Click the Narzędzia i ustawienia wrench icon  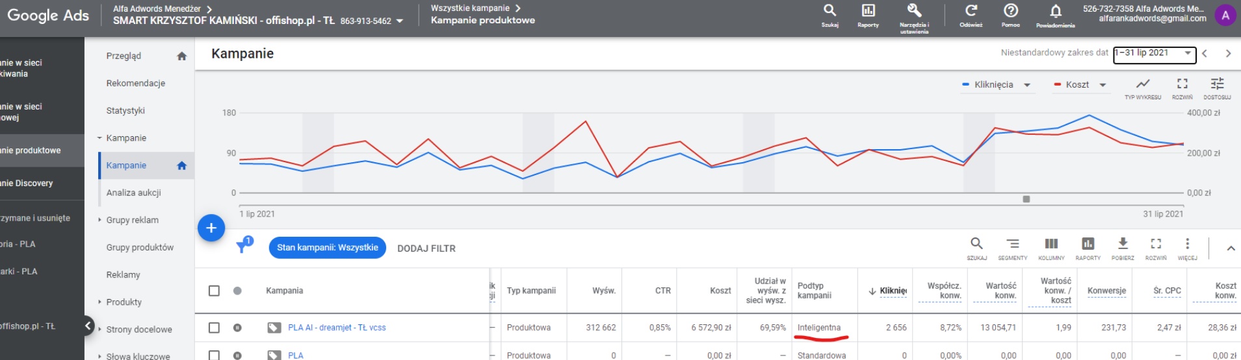(914, 12)
